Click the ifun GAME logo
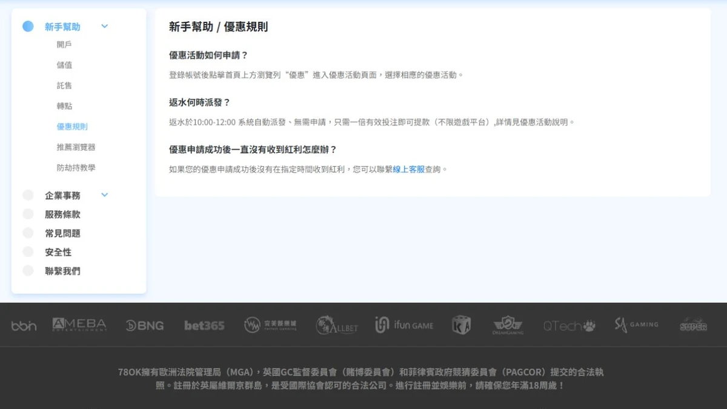 tap(404, 325)
